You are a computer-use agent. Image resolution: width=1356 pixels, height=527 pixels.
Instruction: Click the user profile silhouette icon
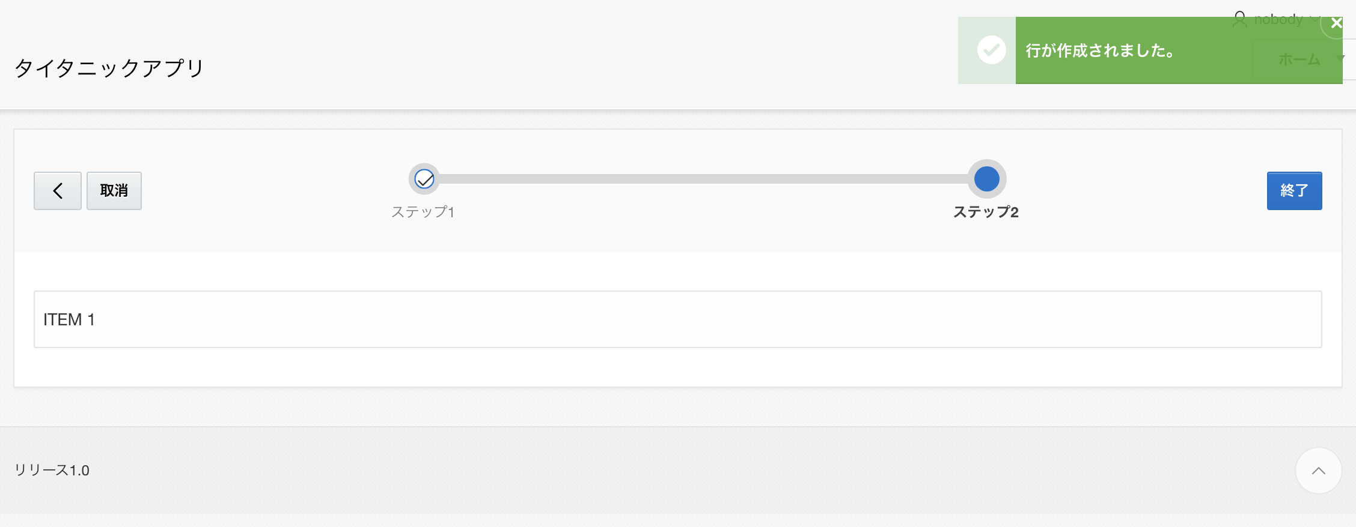1239,19
